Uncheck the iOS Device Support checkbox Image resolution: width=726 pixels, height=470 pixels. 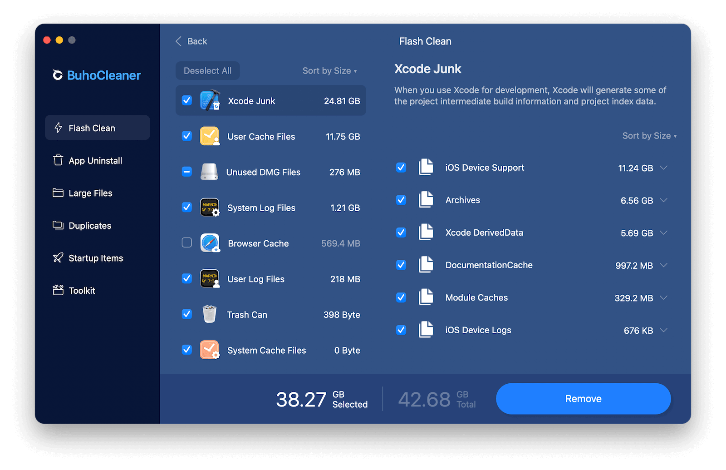(x=401, y=167)
